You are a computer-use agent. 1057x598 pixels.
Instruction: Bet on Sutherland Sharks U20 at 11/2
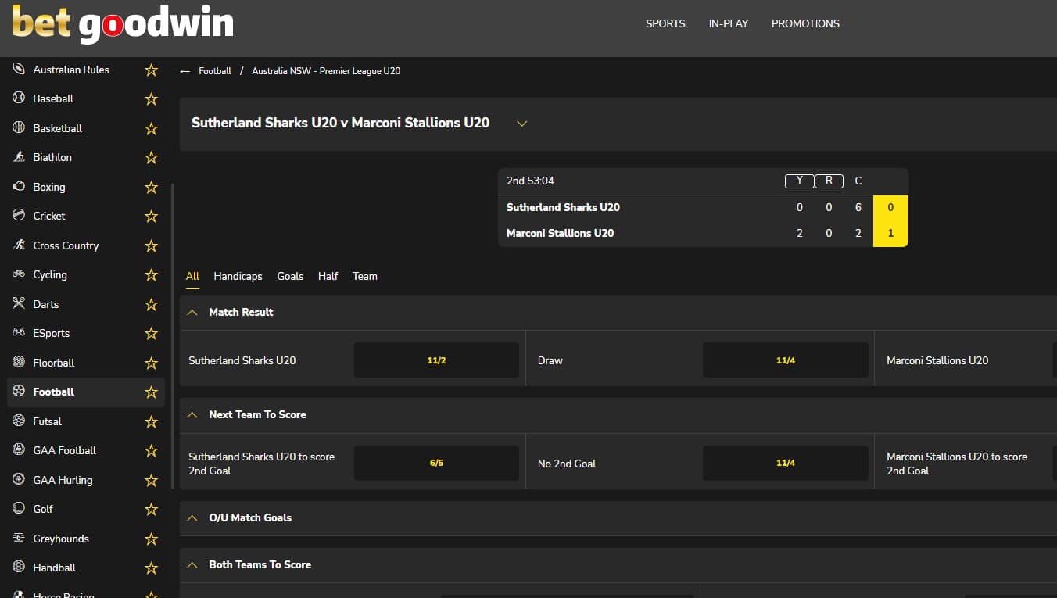click(436, 360)
